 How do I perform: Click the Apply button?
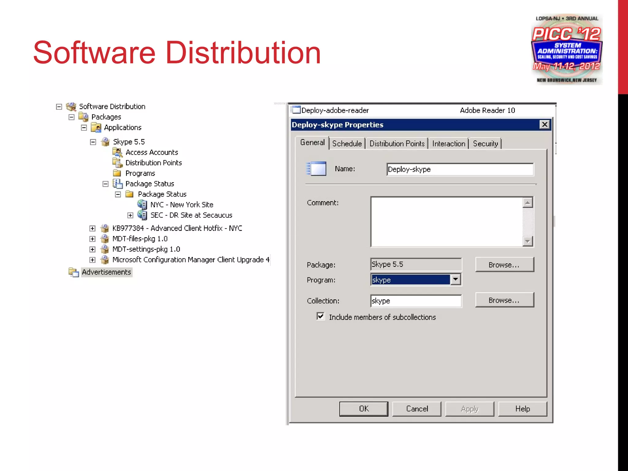tap(469, 409)
